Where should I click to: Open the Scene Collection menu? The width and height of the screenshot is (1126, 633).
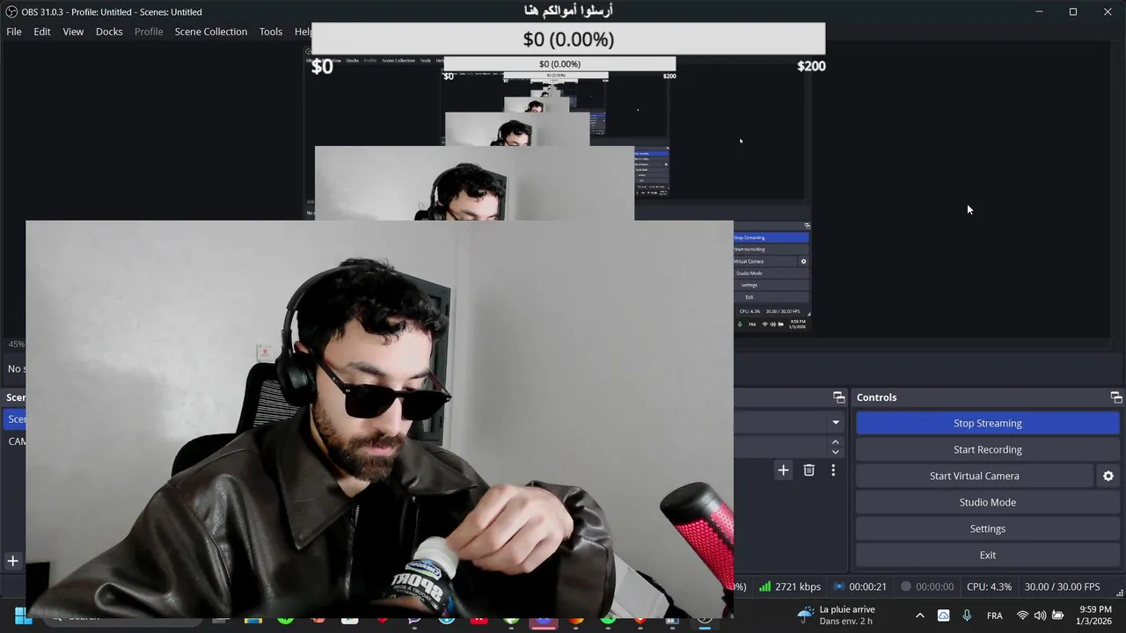click(211, 32)
